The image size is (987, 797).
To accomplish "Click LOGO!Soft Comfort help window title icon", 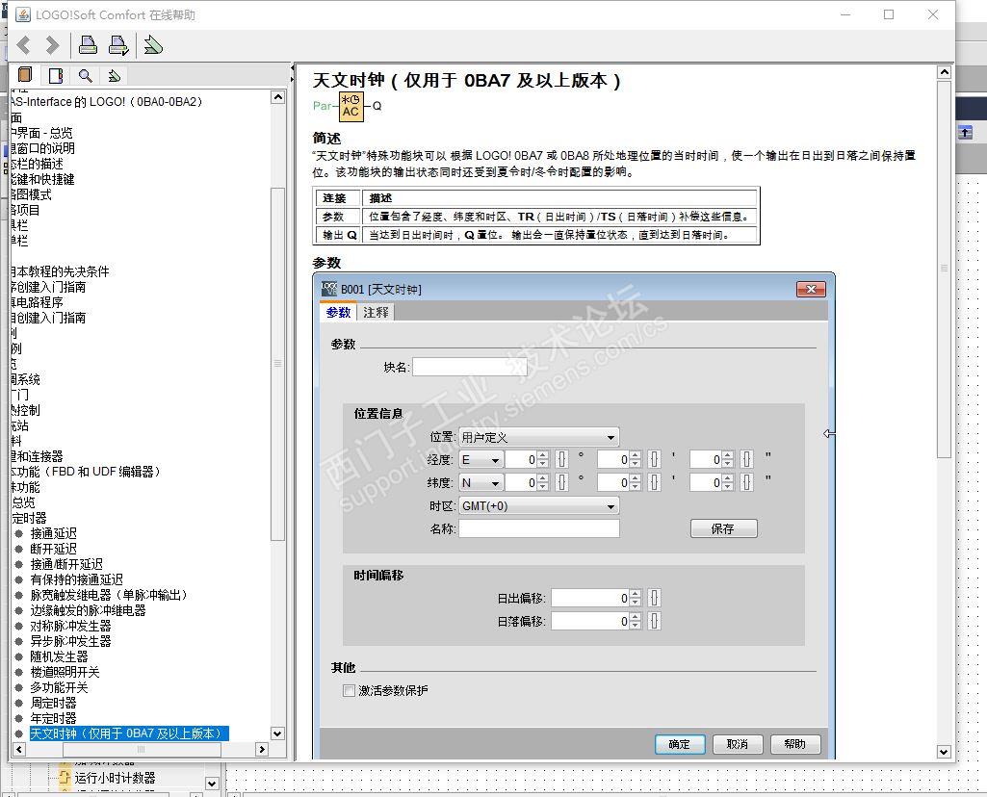I will [x=23, y=14].
